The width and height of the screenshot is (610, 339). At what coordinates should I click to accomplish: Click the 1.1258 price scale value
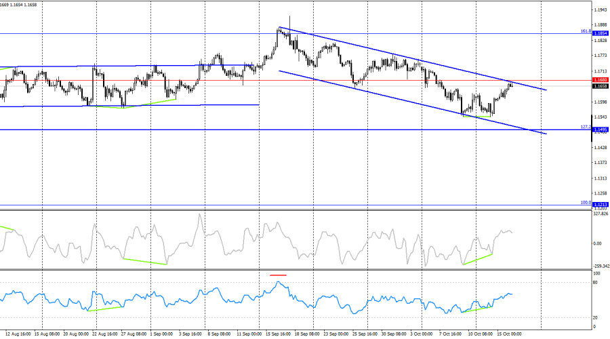click(601, 193)
